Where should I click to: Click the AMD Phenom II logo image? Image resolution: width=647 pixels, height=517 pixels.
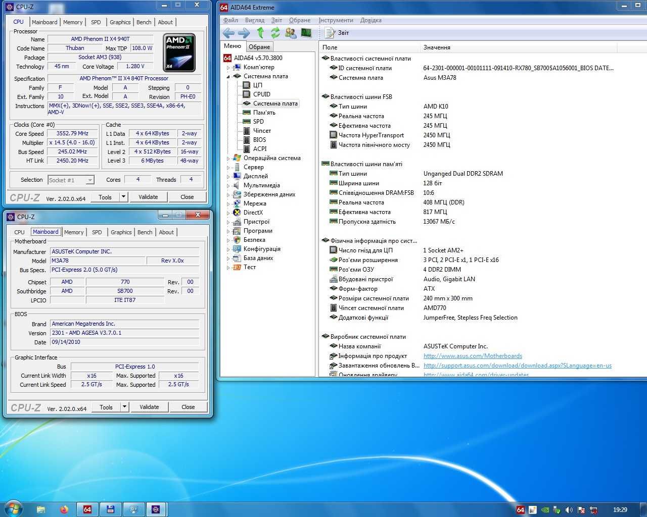pyautogui.click(x=179, y=53)
